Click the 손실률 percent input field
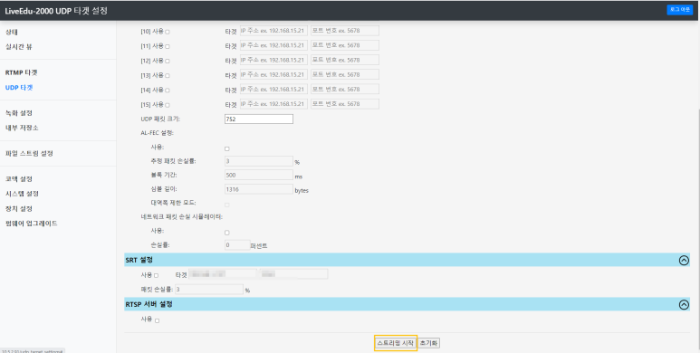Screen dimensions: 700x353 237,244
